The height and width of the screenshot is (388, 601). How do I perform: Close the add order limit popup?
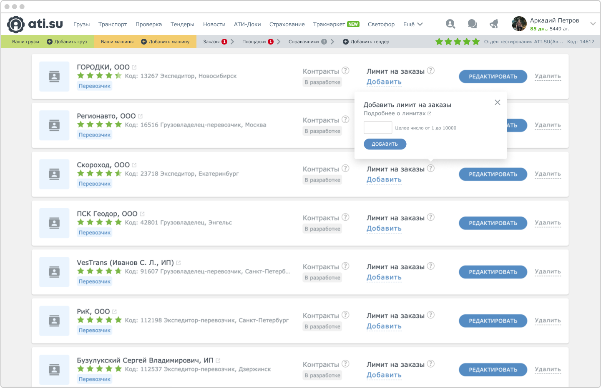pos(497,102)
